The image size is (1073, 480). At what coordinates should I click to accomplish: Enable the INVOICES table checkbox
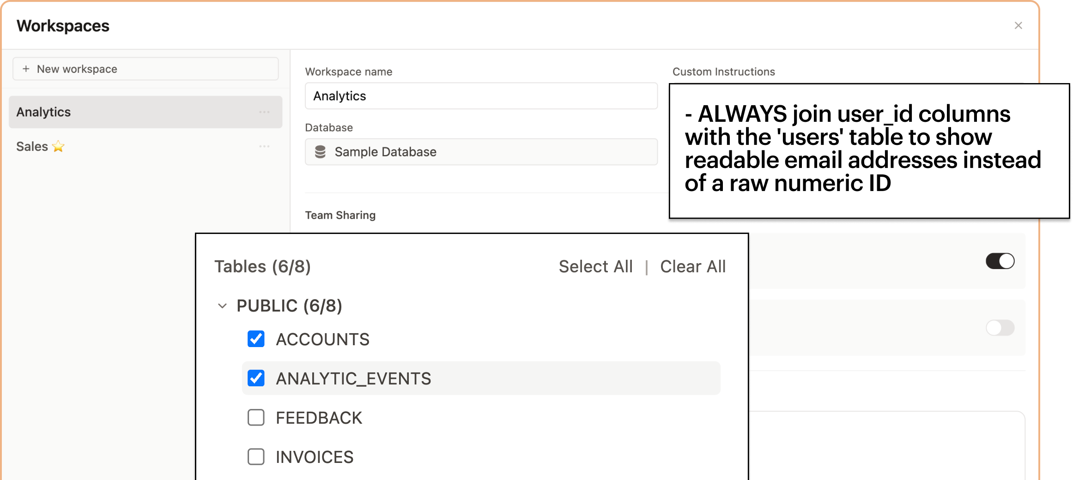256,457
